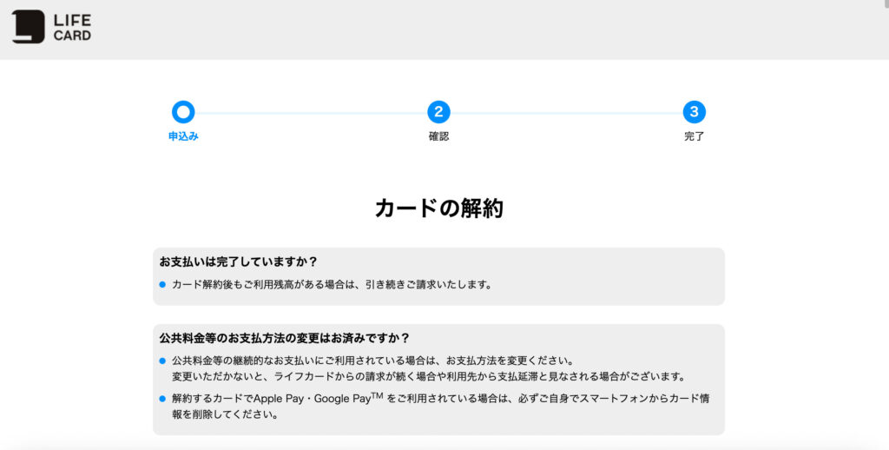Click the Life Card logo icon

(x=28, y=27)
